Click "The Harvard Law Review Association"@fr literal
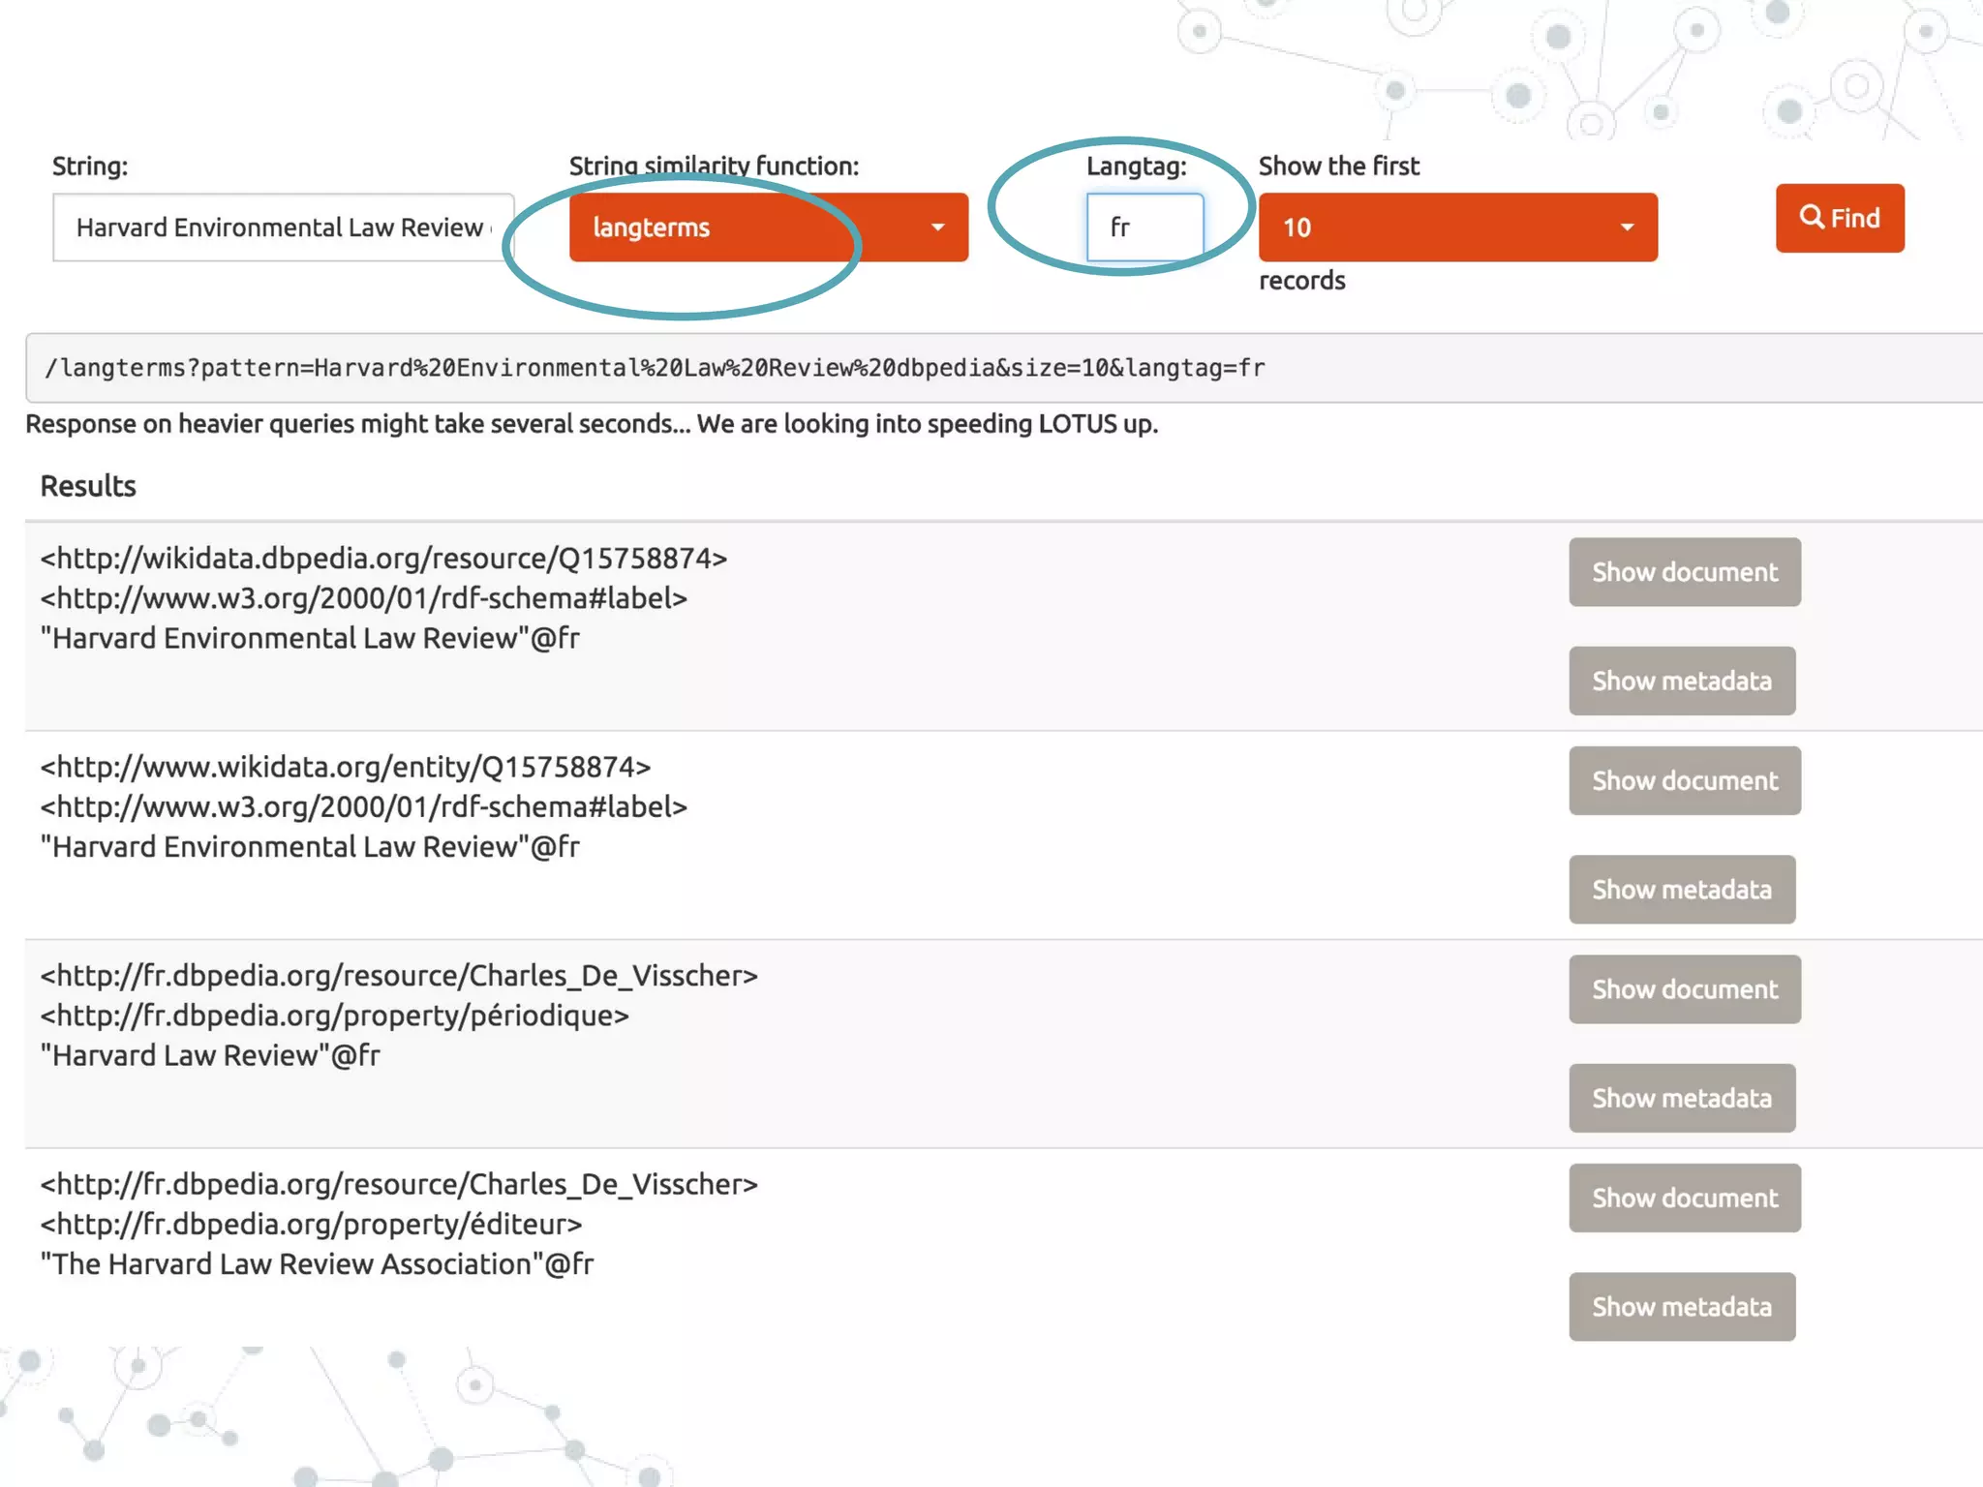The image size is (1983, 1487). tap(317, 1264)
